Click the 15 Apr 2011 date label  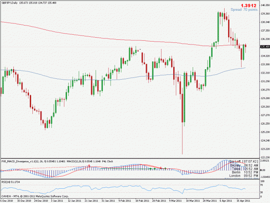pos(243,201)
